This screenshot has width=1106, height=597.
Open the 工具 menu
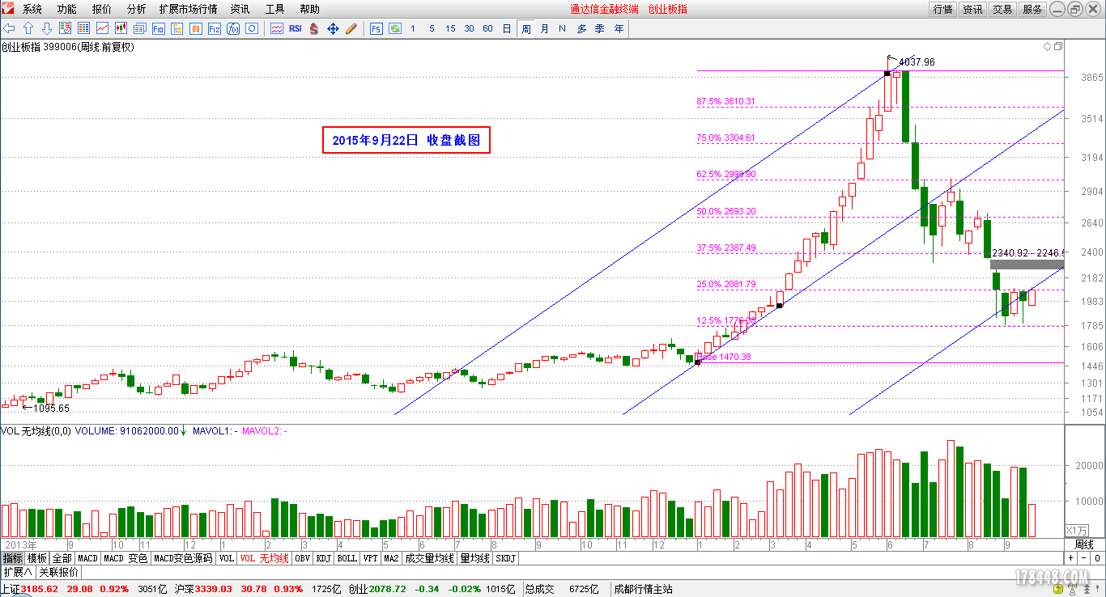tap(275, 9)
